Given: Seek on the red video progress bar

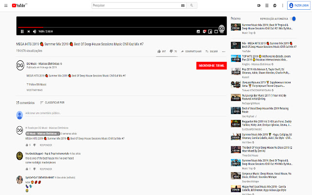Looking at the screenshot, I should [x=30, y=27].
